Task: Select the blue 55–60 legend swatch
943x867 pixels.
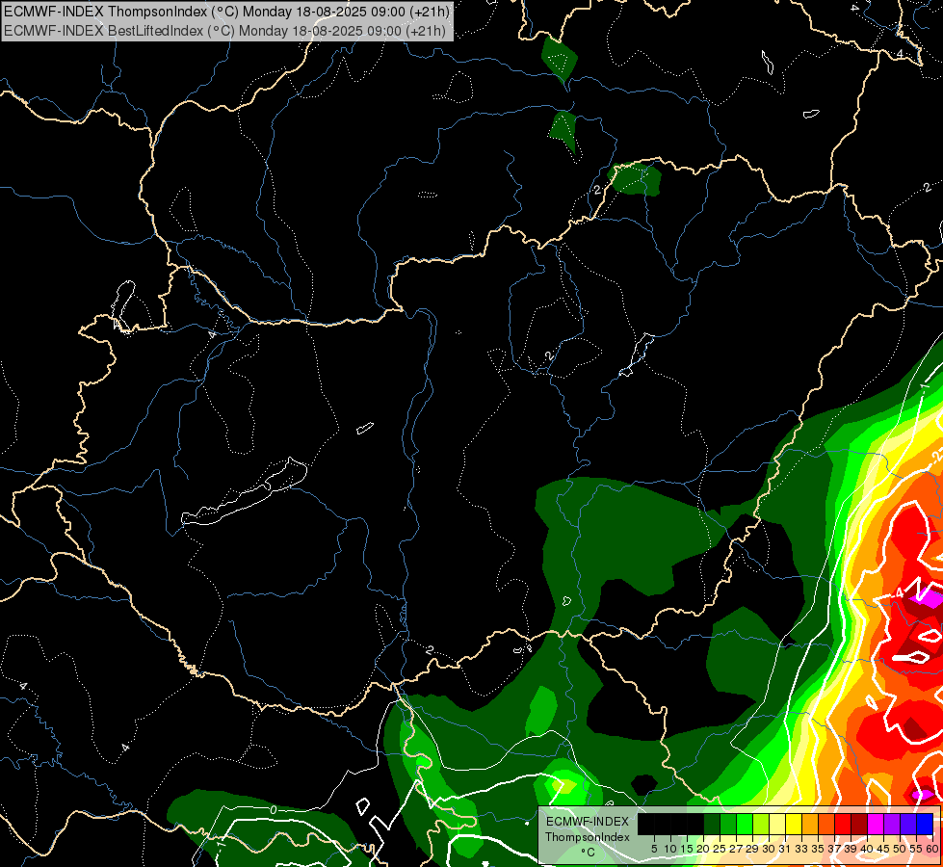Action: point(925,824)
